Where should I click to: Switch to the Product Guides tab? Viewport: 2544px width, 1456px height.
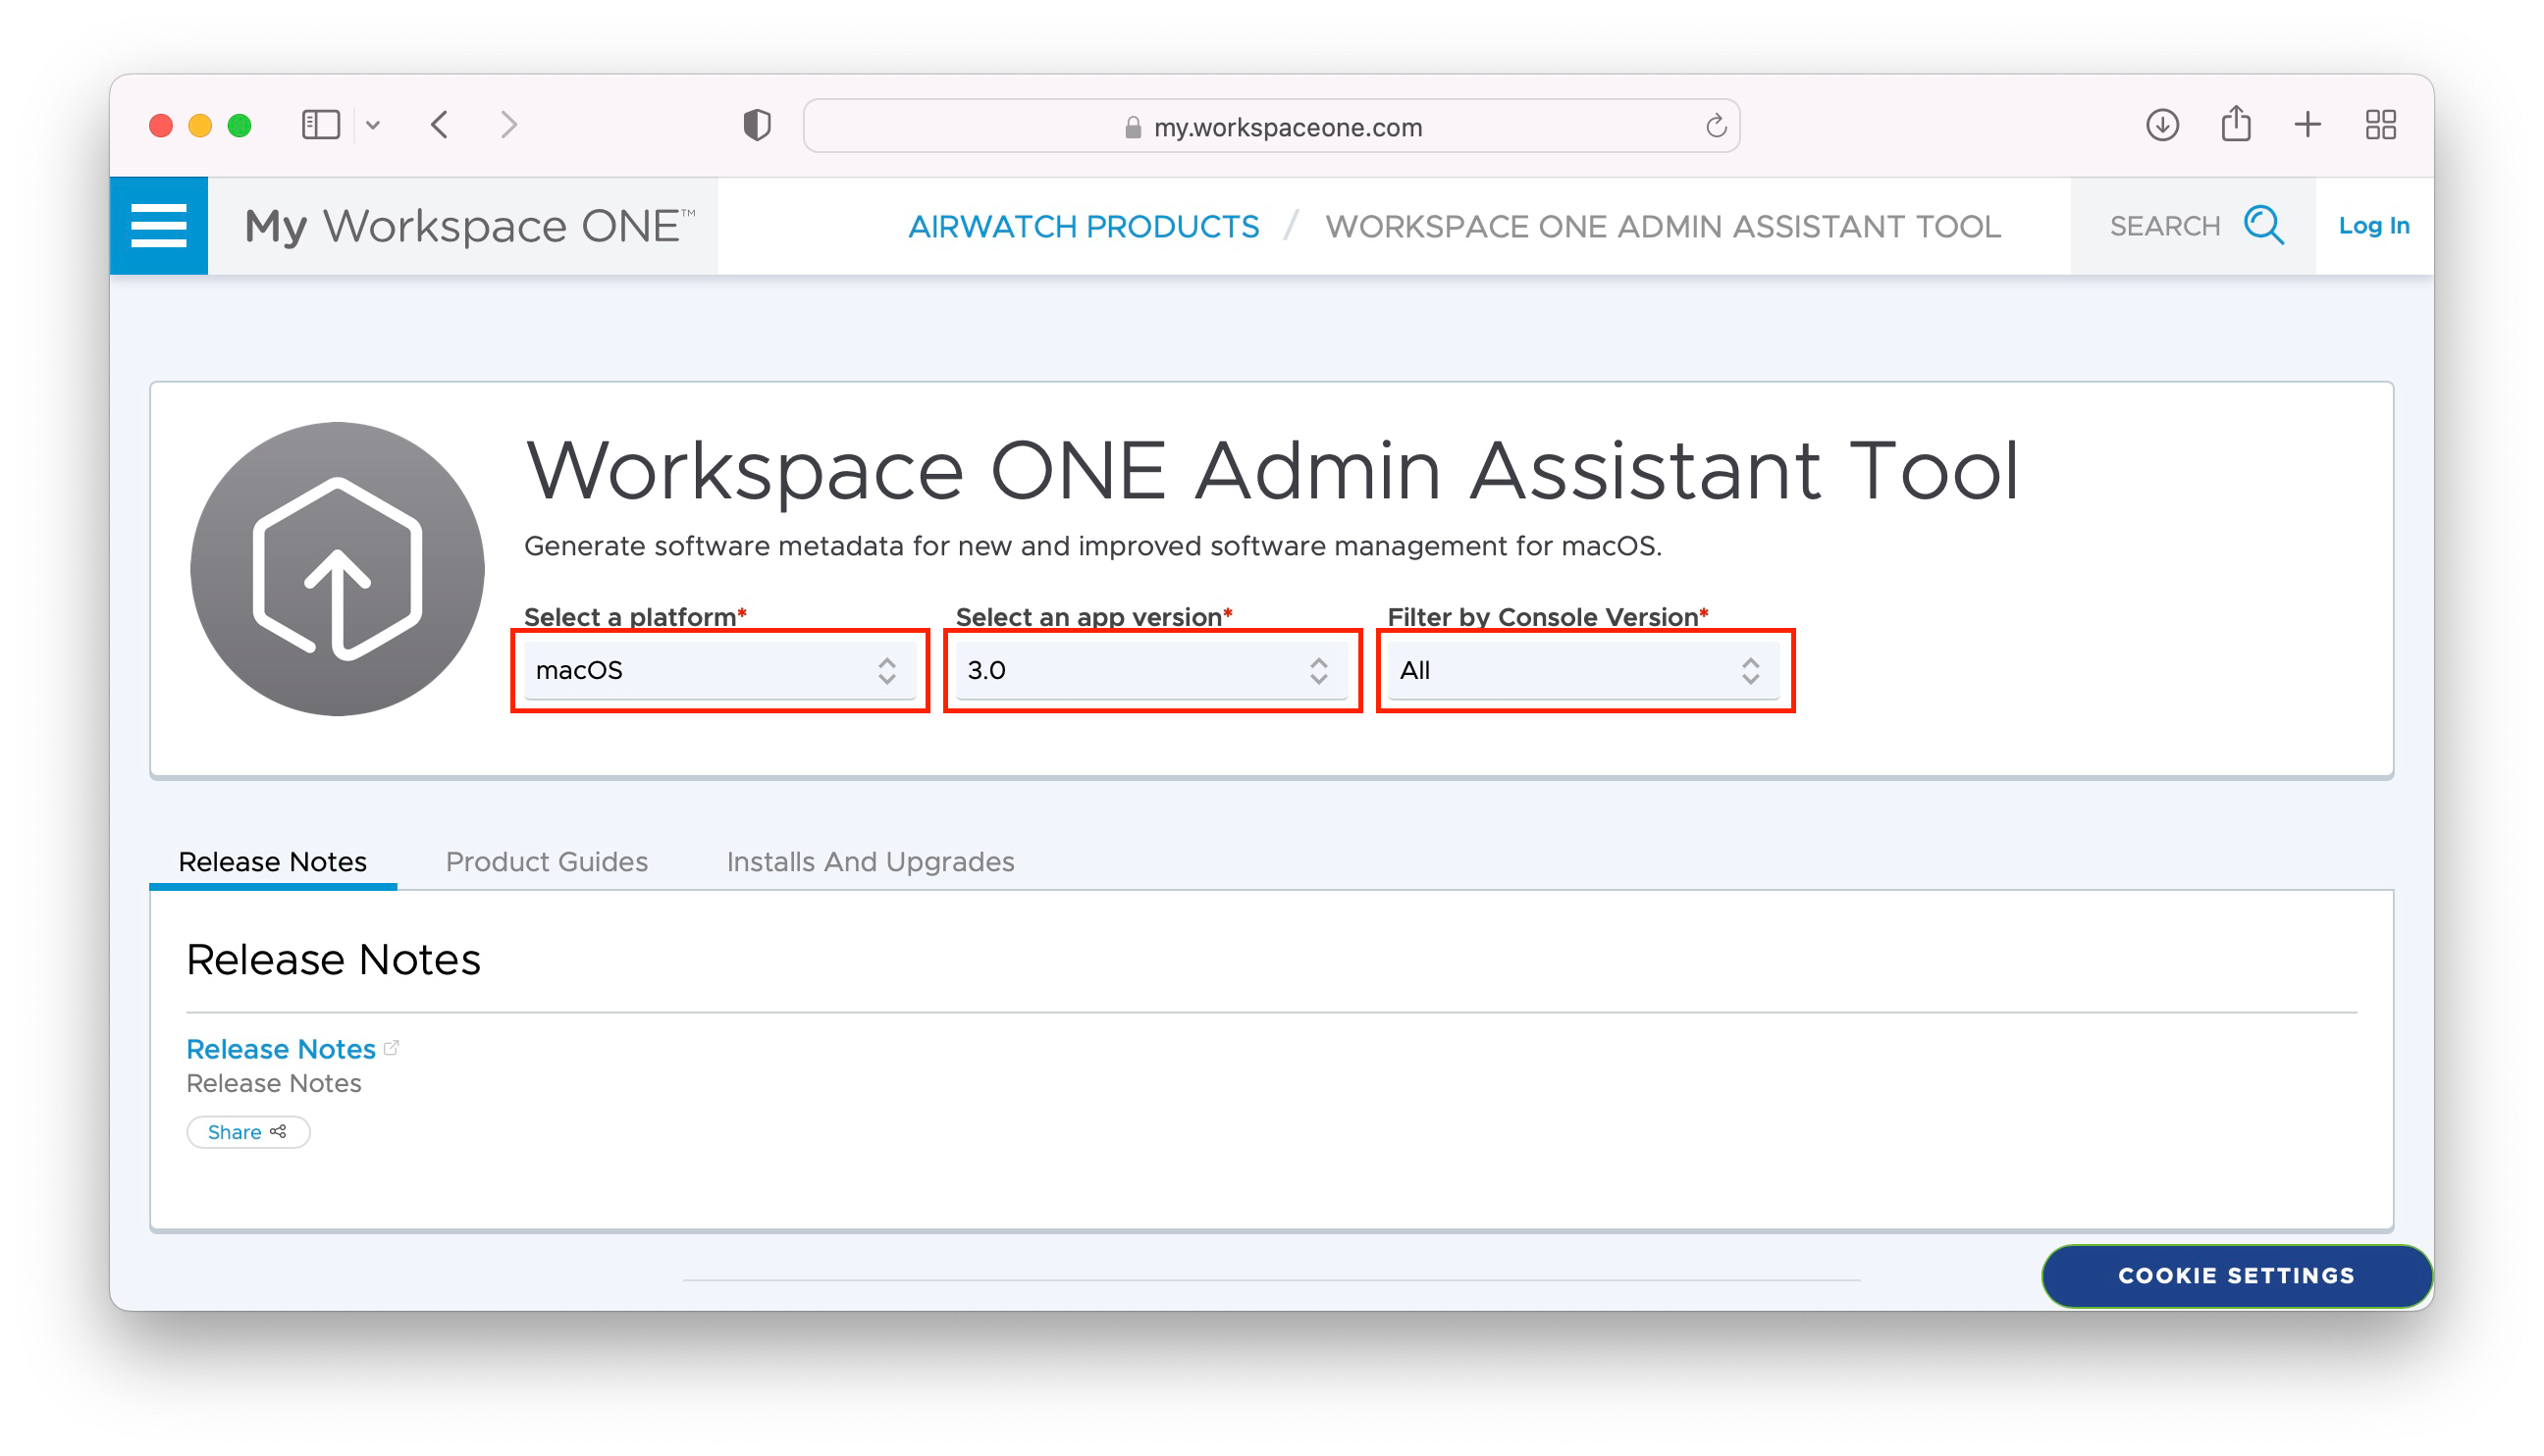(547, 861)
